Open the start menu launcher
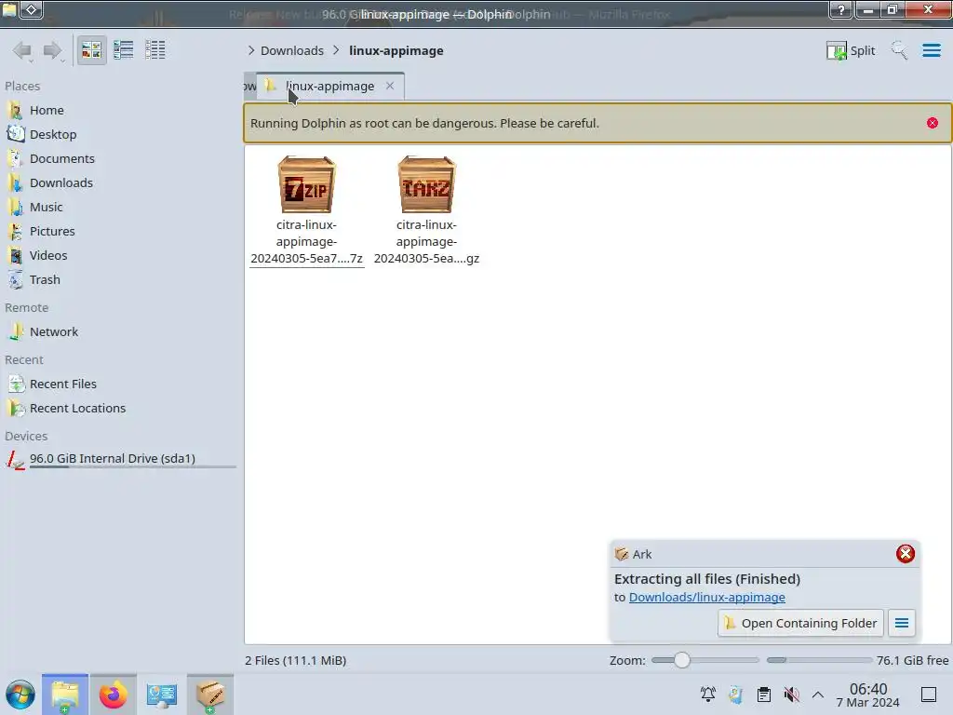The image size is (953, 715). click(20, 695)
